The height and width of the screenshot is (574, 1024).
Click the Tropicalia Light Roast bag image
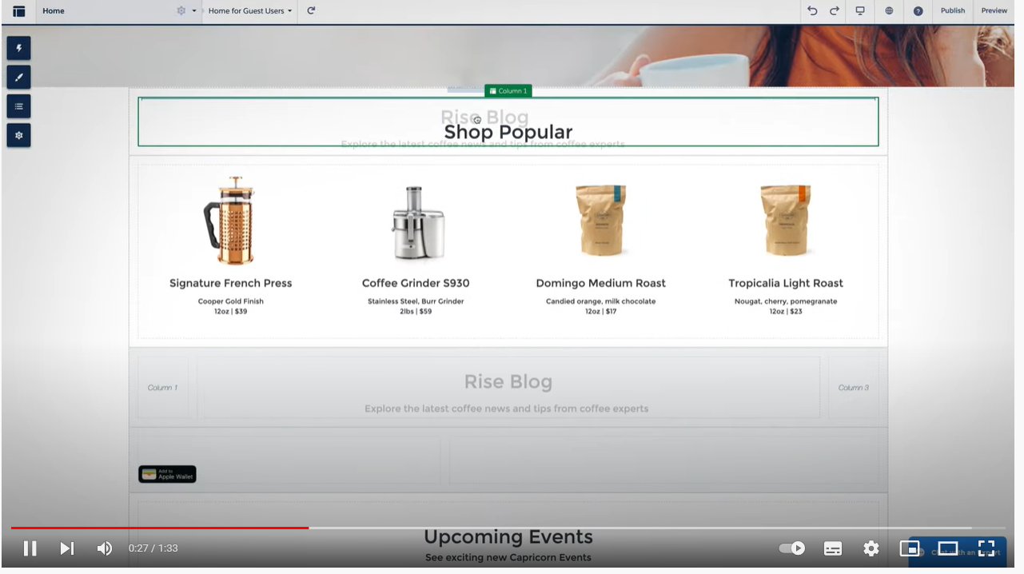pos(785,221)
